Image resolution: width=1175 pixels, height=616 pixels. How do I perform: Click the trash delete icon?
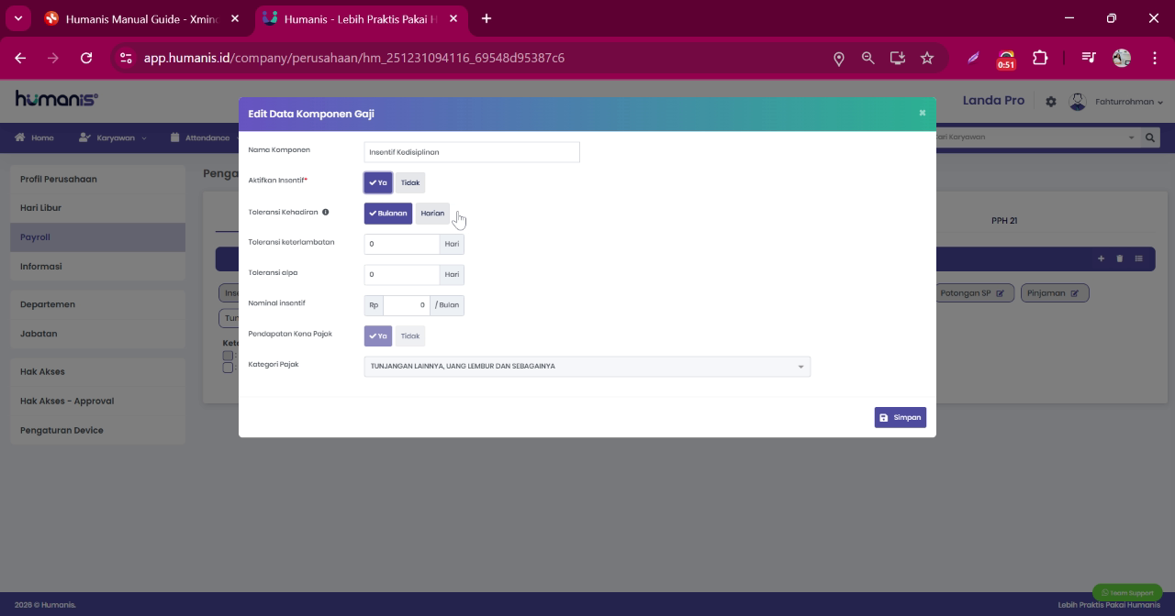tap(1119, 258)
